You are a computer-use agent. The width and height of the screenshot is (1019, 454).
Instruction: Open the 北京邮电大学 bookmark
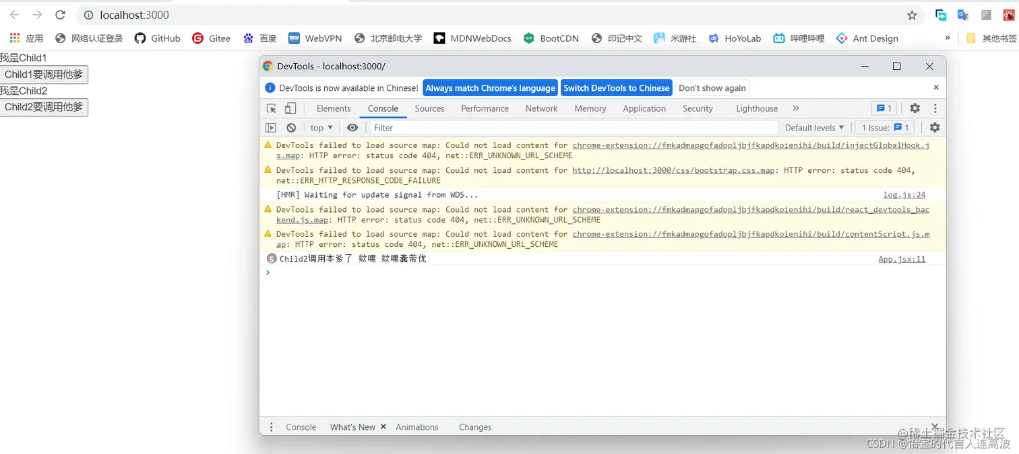(x=388, y=38)
